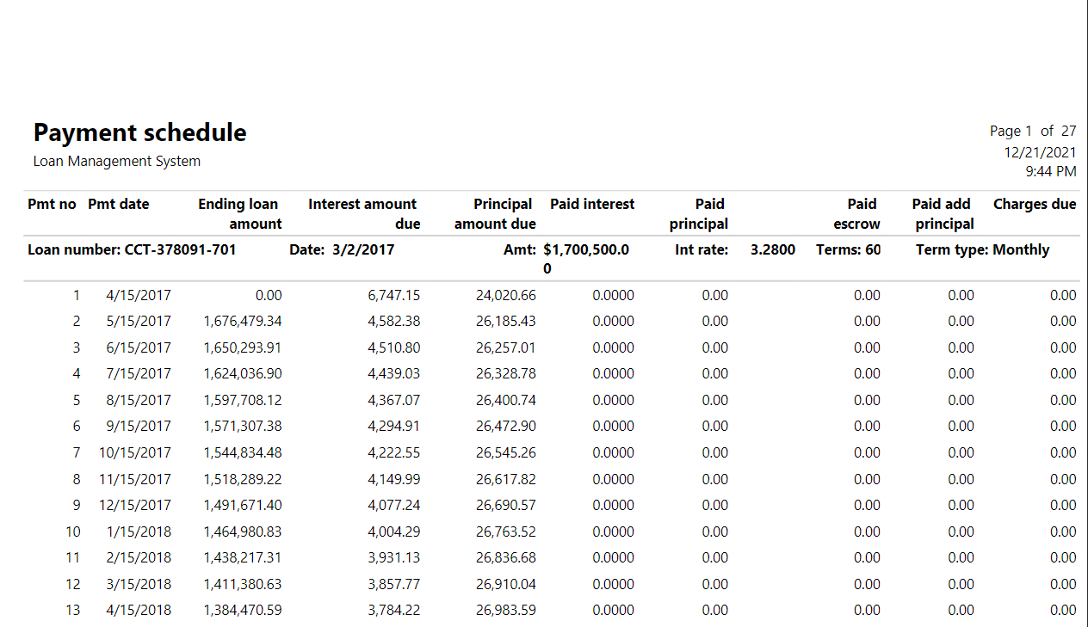The height and width of the screenshot is (627, 1088).
Task: Click the Paid interest column header
Action: 592,204
